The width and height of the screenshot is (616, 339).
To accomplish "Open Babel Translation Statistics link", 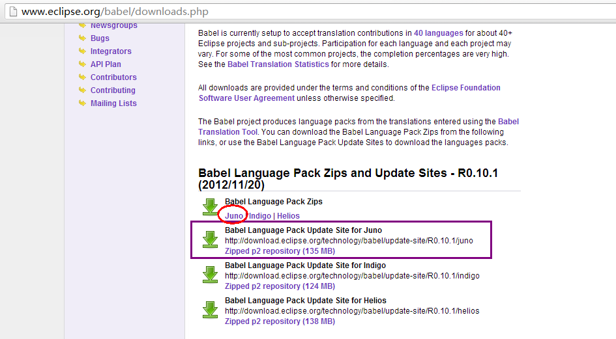I will tap(278, 64).
